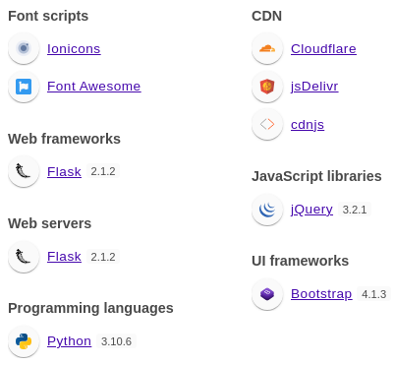This screenshot has height=365, width=394.
Task: Click the Cloudflare orange cloud icon
Action: (267, 48)
